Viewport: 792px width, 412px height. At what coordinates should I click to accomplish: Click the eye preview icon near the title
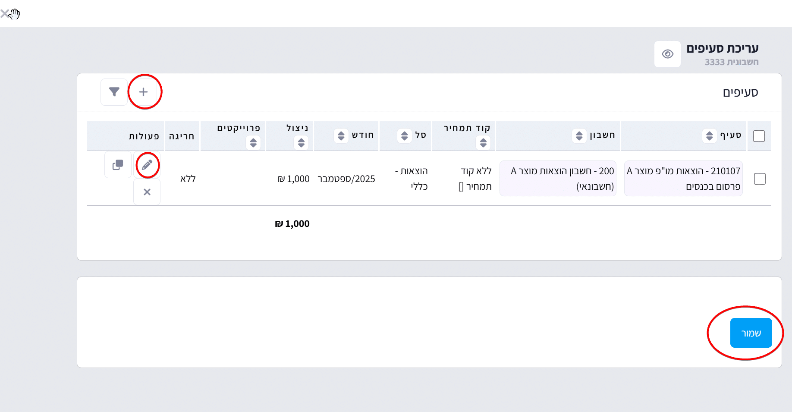(x=667, y=54)
